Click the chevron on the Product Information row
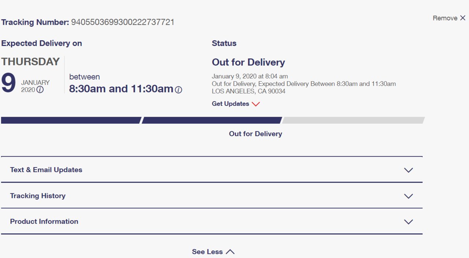 click(408, 221)
